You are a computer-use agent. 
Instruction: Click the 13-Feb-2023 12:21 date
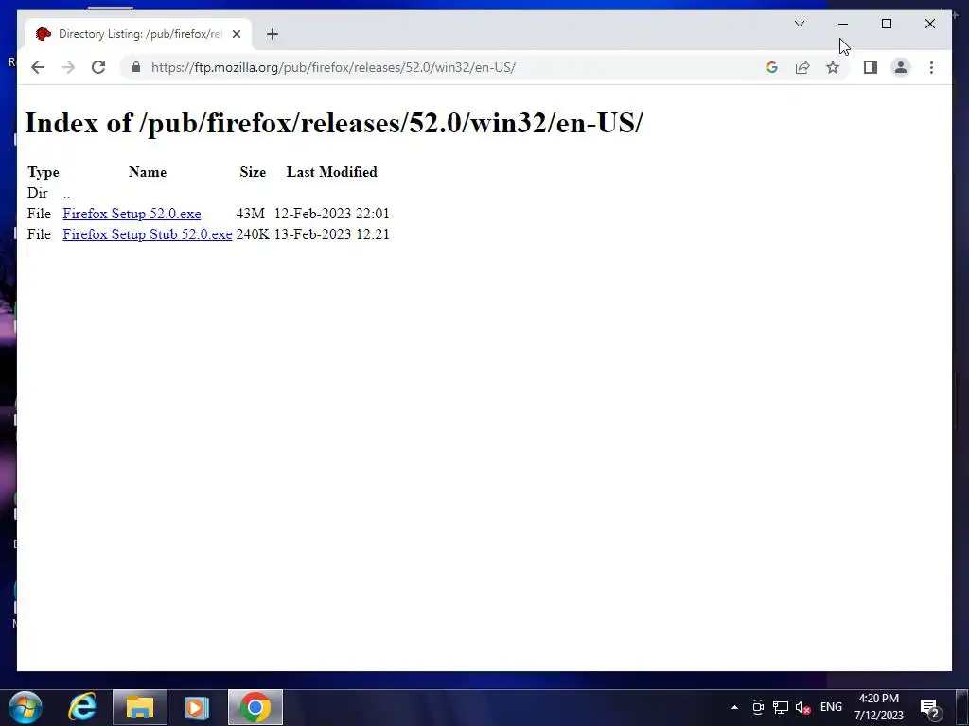coord(332,234)
